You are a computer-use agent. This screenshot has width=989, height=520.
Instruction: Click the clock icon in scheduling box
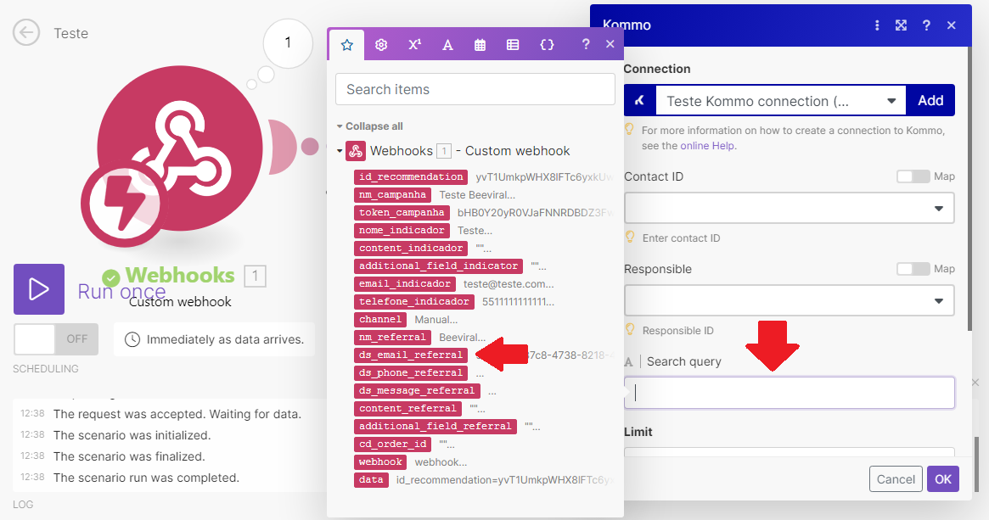click(x=132, y=339)
